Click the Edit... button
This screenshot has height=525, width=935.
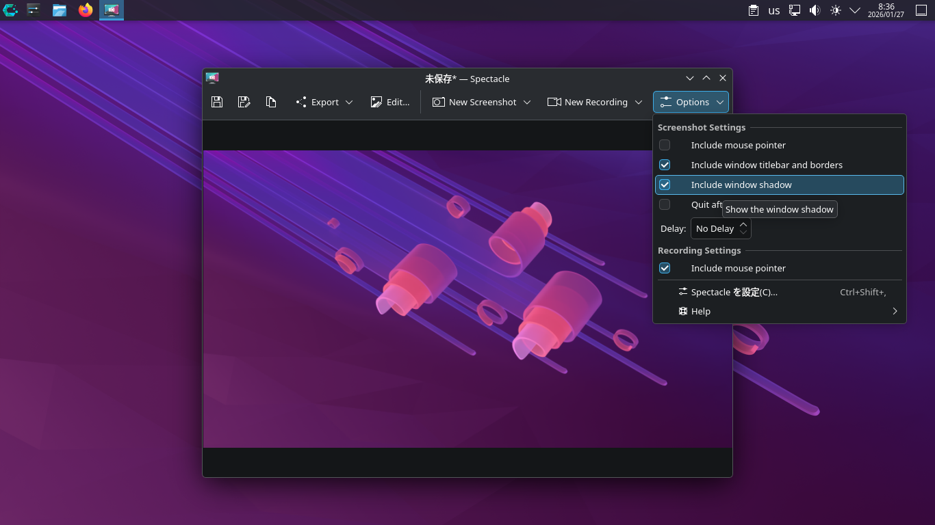point(390,102)
